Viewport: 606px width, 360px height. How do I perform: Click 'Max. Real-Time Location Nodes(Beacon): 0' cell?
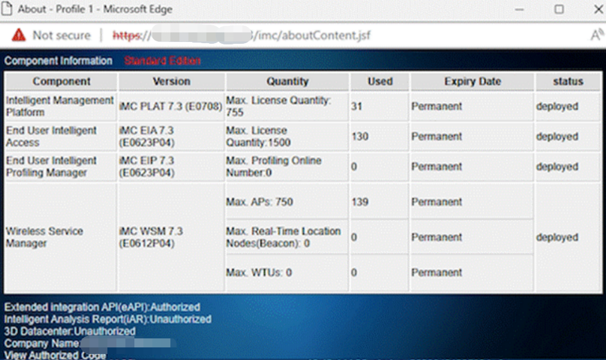(287, 237)
